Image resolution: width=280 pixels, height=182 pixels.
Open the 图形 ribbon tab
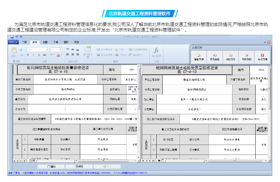pyautogui.click(x=66, y=42)
